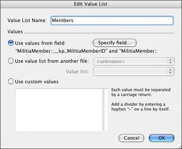
Task: Click the 'Value List Name:' label
Action: 27,21
